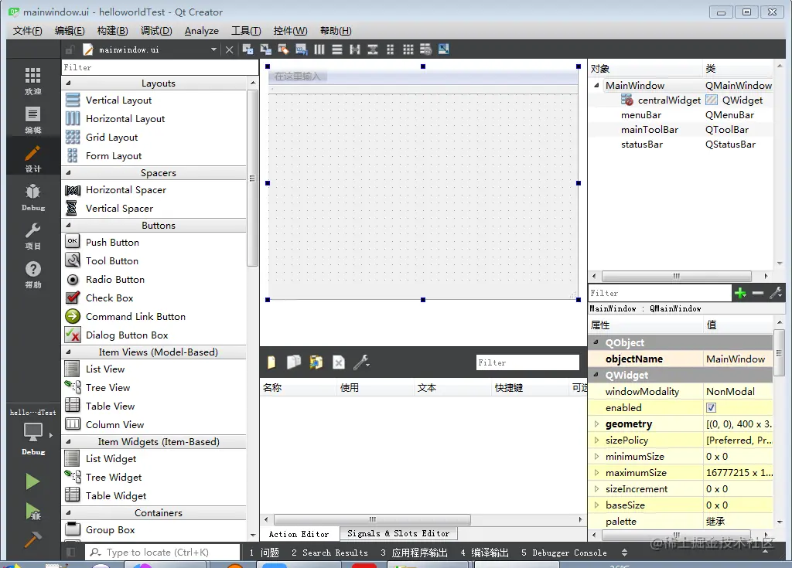Click the Type to locate field

pos(162,553)
